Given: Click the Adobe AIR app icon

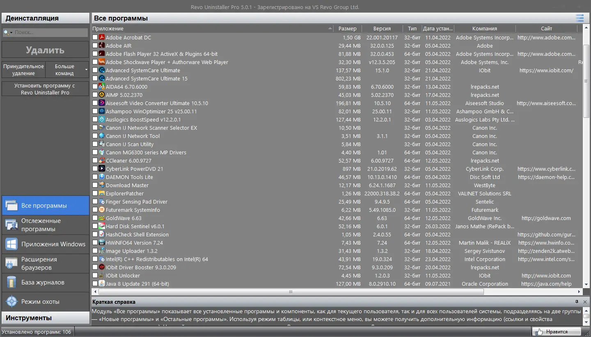Looking at the screenshot, I should pyautogui.click(x=102, y=46).
